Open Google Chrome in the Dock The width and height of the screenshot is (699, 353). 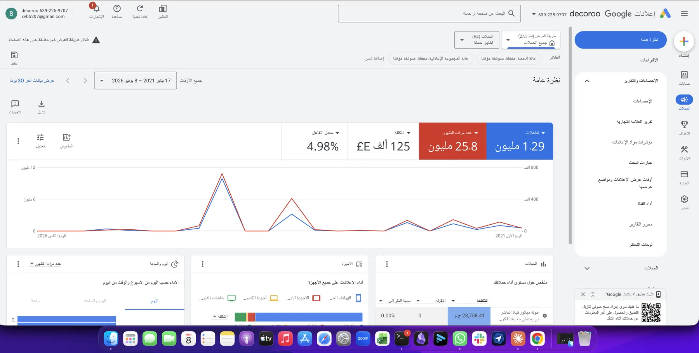point(537,339)
